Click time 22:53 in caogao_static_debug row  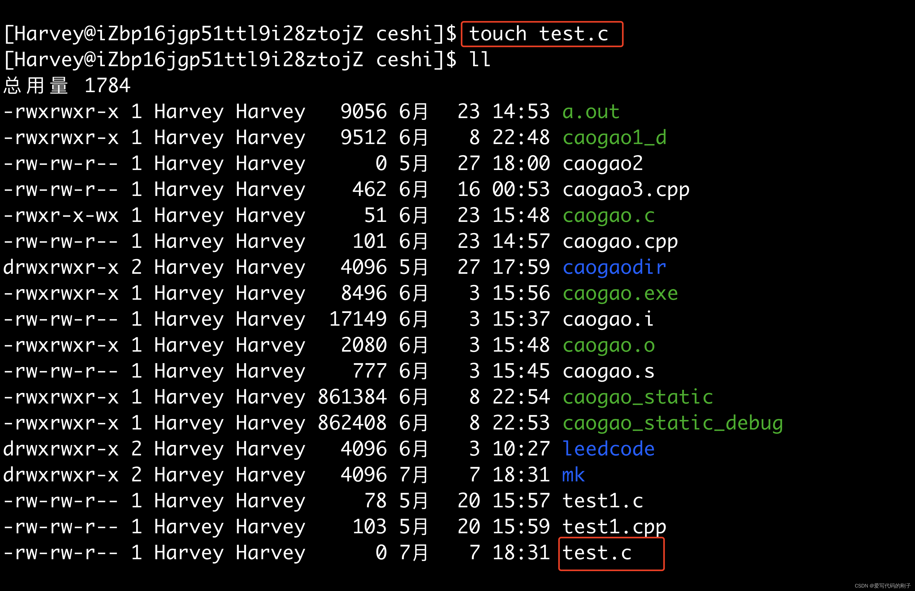point(521,423)
